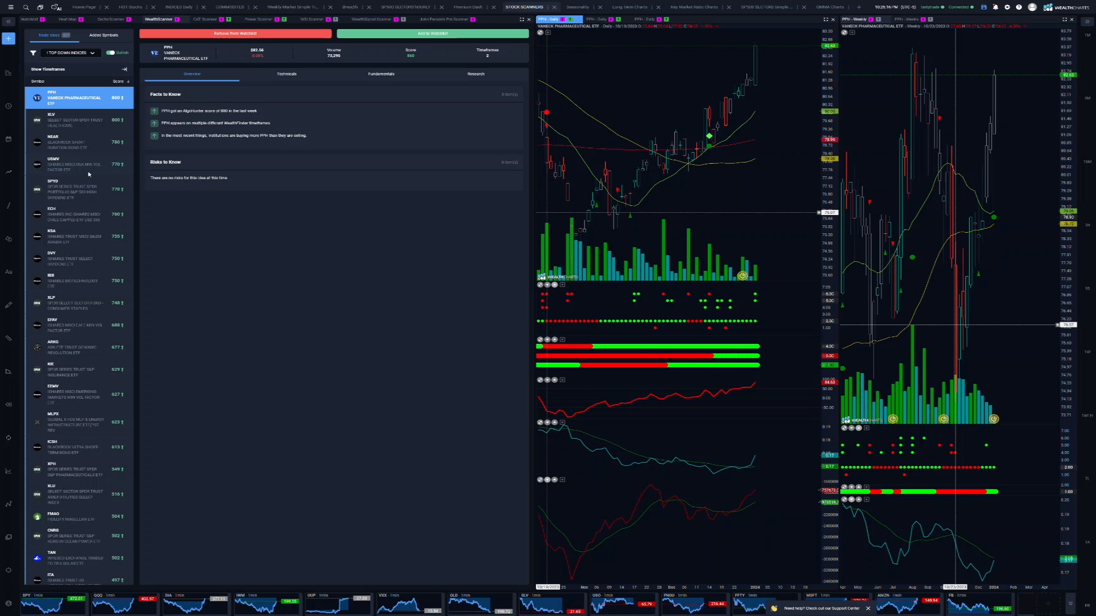Screen dimensions: 1096x616
Task: Open the COMMODITIES workspace tab
Action: pyautogui.click(x=229, y=7)
